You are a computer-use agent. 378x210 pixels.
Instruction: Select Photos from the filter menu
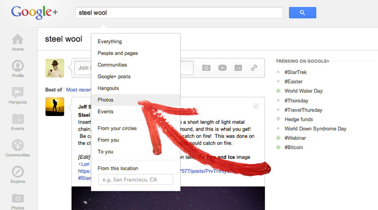(106, 100)
